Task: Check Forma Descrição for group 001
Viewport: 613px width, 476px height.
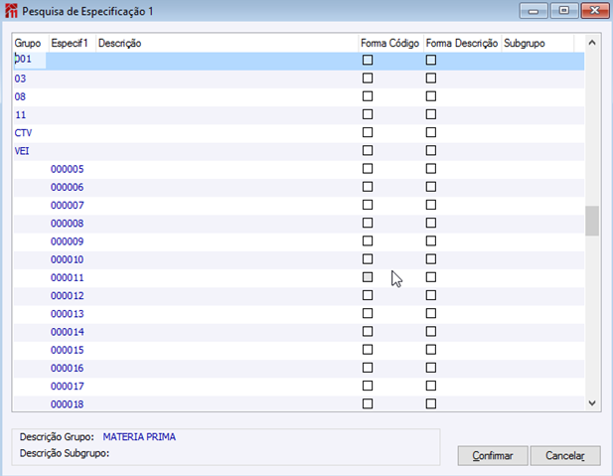Action: (x=431, y=60)
